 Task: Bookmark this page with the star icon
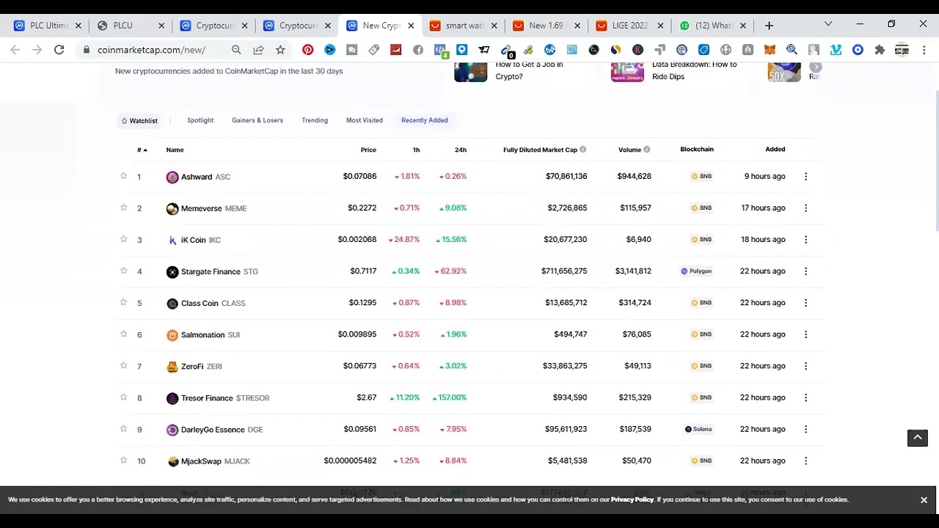coord(280,50)
